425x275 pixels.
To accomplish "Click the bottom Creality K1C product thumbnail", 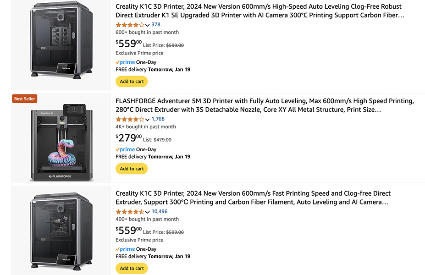I will pyautogui.click(x=60, y=229).
